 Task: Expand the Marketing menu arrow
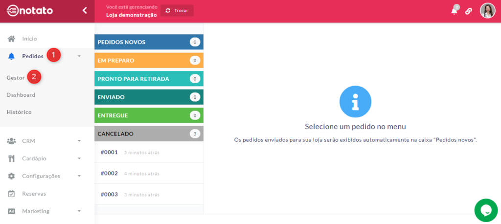click(x=79, y=211)
